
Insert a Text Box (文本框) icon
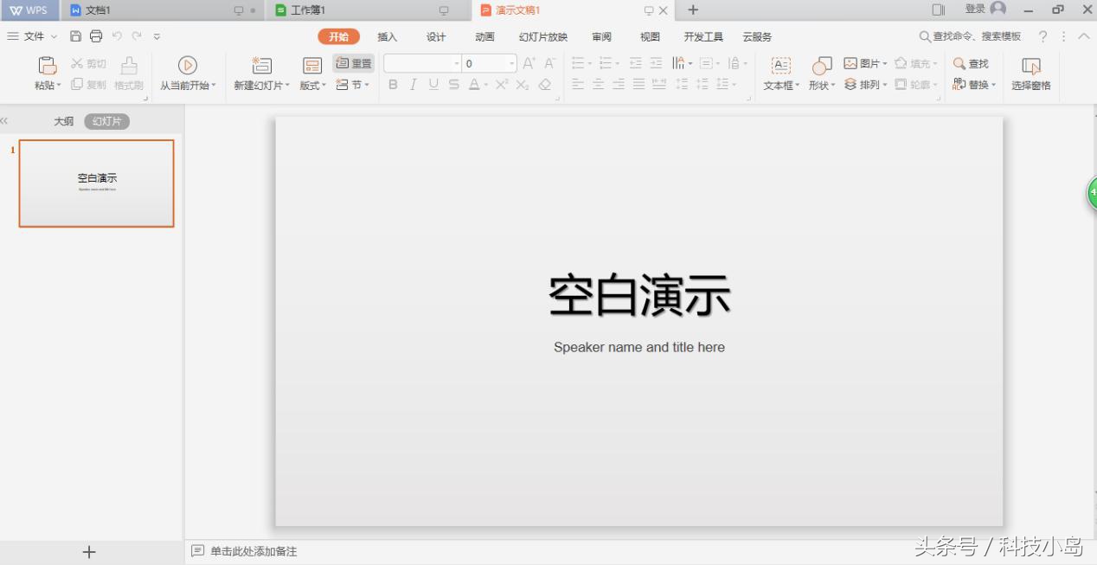tap(780, 66)
